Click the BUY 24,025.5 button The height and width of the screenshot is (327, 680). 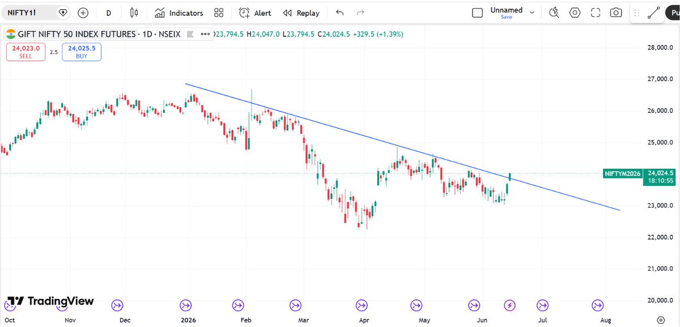(x=82, y=52)
